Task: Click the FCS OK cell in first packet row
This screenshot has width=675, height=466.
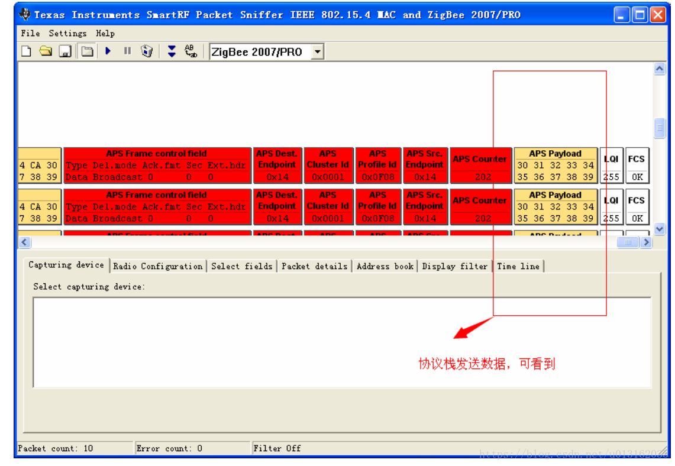Action: click(637, 166)
